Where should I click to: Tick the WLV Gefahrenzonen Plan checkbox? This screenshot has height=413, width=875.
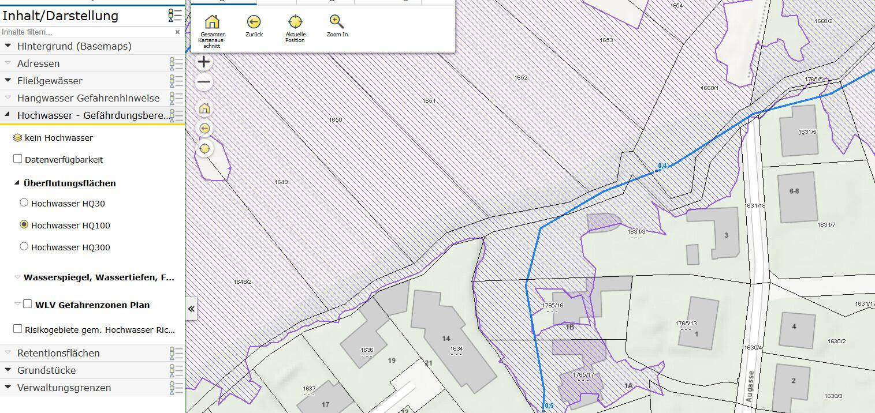pos(27,304)
